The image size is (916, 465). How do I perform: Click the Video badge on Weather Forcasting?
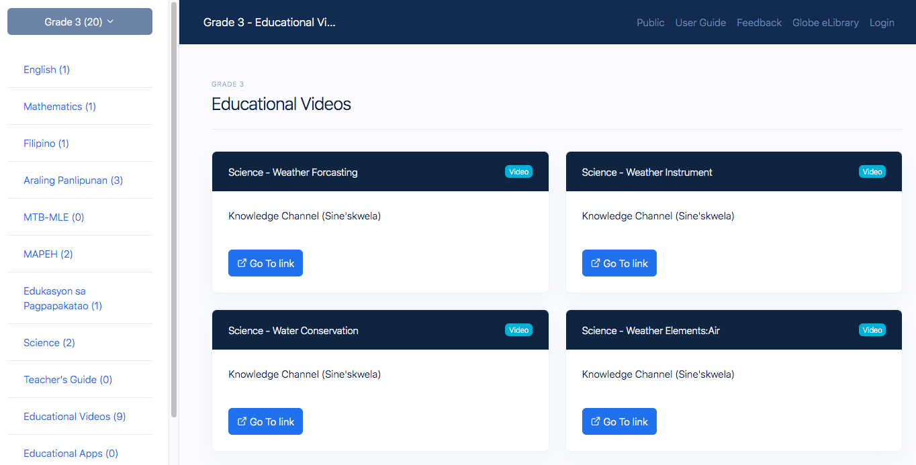pos(518,172)
